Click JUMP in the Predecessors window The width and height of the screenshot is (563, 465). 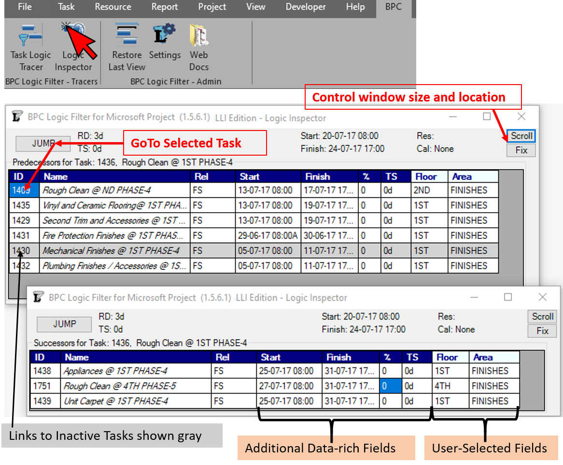[x=43, y=144]
